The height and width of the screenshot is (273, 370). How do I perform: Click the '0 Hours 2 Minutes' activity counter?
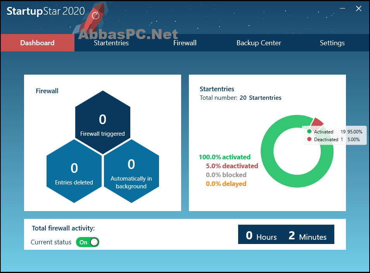(286, 234)
